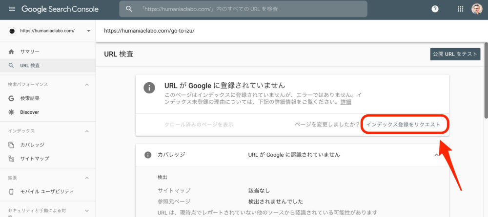Click URL が Google に認識されていません status text
488x217 pixels.
pos(294,155)
